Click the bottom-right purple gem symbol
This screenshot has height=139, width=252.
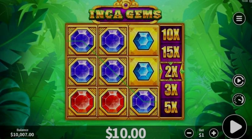143,102
